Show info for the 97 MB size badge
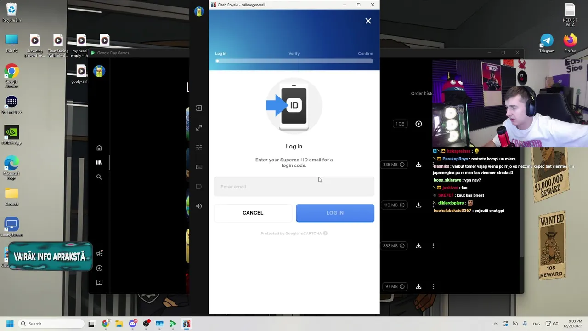Screen dimensions: 588x331 click(x=402, y=286)
